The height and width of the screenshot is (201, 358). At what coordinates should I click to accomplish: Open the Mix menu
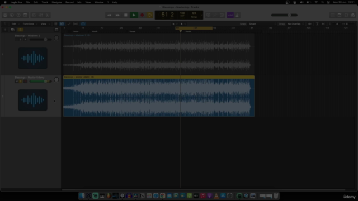click(79, 2)
